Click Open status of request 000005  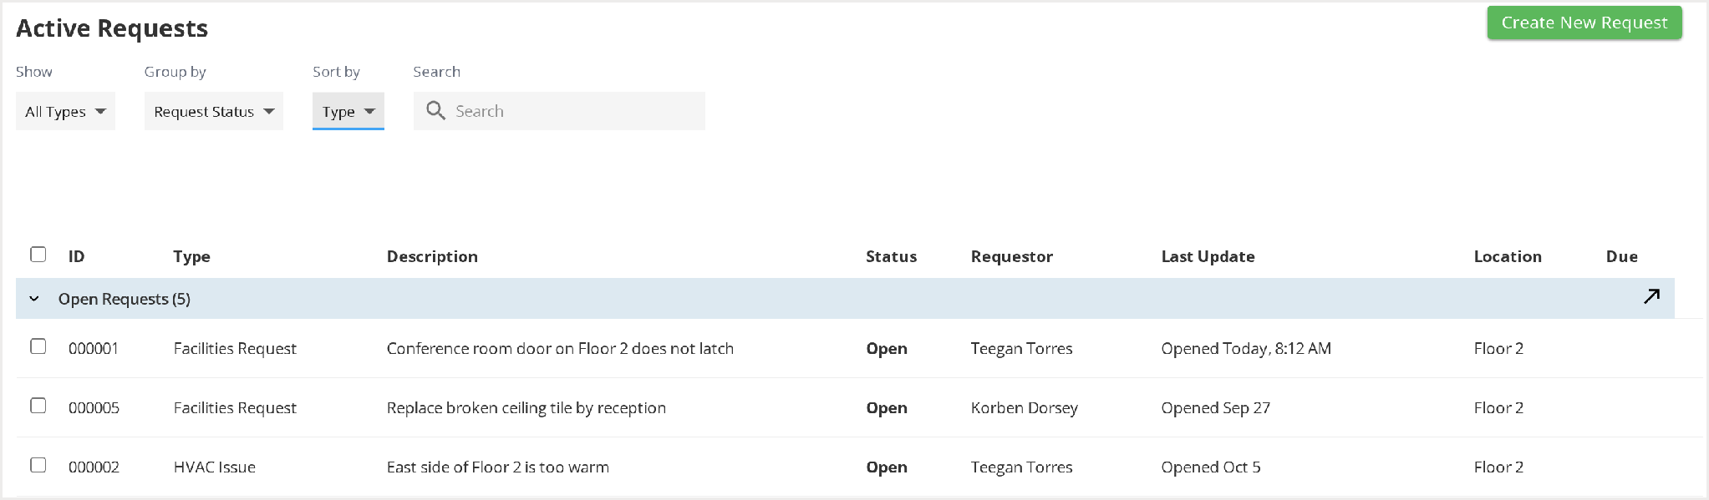click(x=887, y=407)
